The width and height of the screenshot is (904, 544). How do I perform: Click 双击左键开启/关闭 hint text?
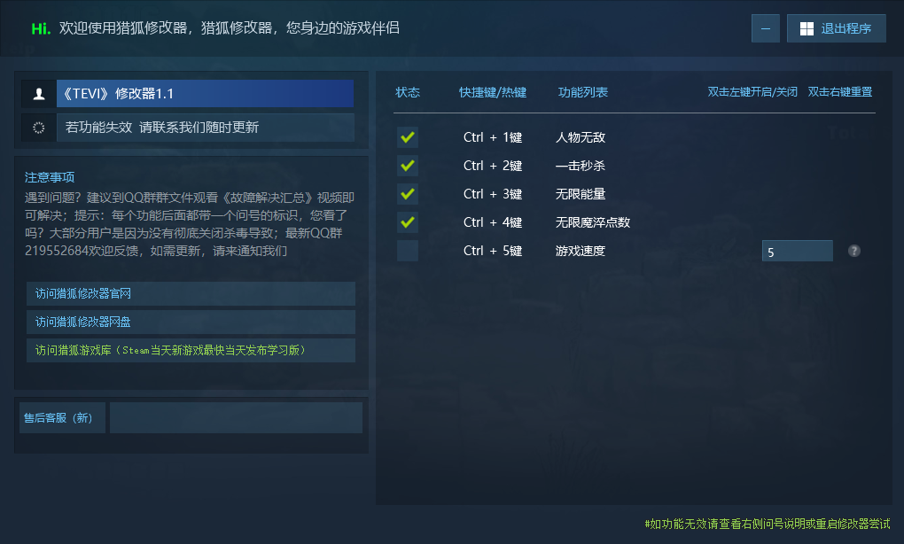point(752,92)
